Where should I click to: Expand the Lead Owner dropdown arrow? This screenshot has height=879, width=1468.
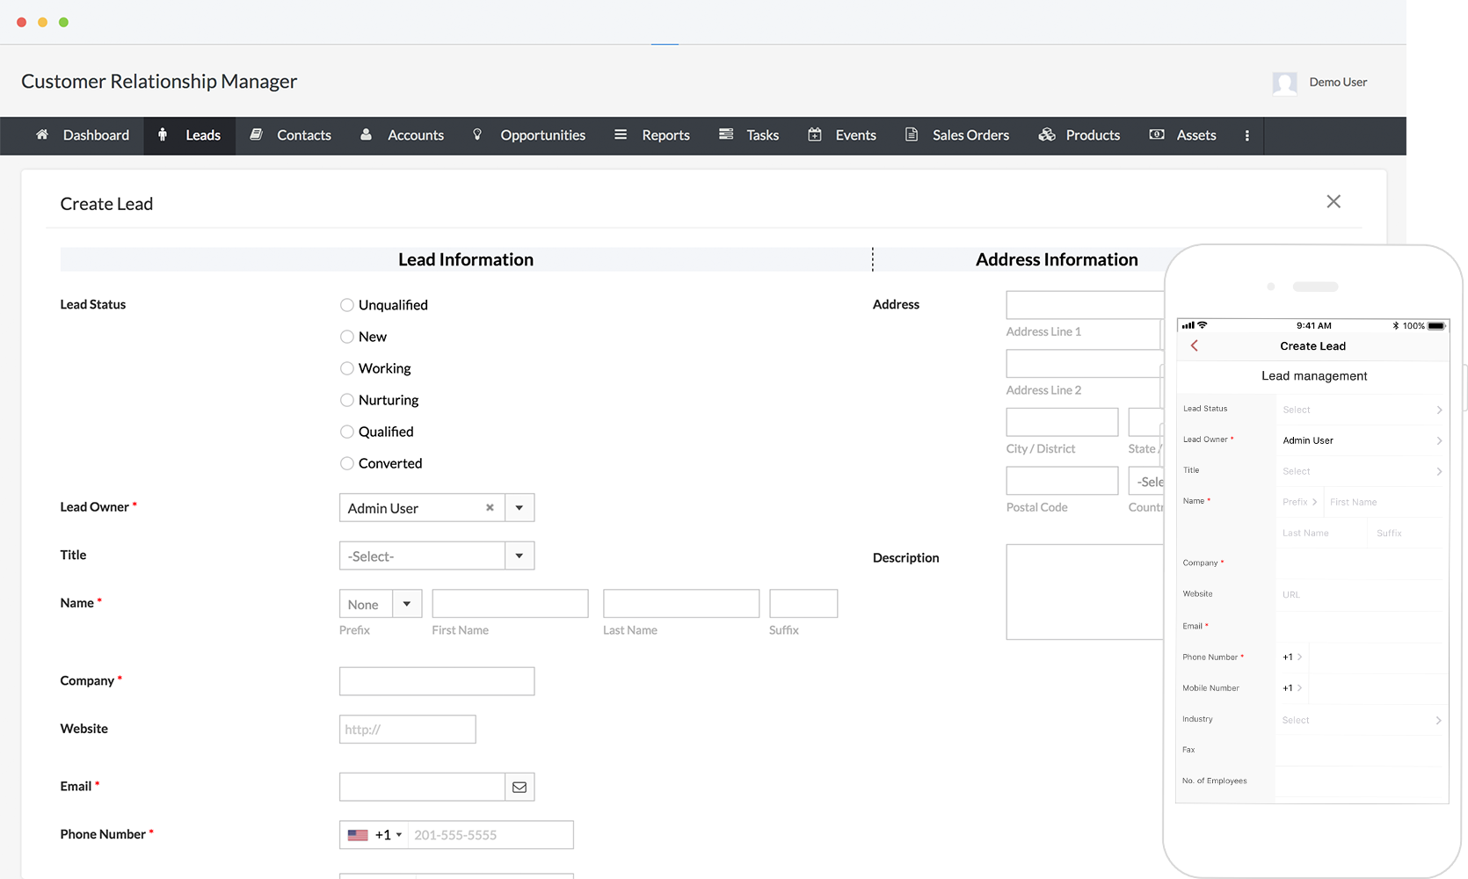520,507
